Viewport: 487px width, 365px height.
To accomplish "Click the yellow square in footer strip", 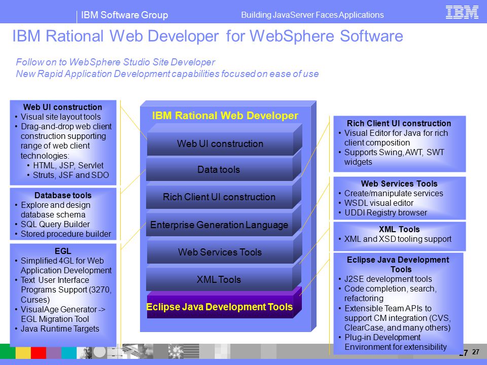I will [23, 353].
